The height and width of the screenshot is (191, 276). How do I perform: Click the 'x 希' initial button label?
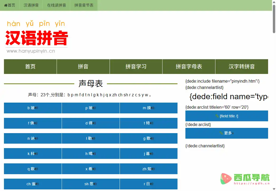[x=89, y=169]
